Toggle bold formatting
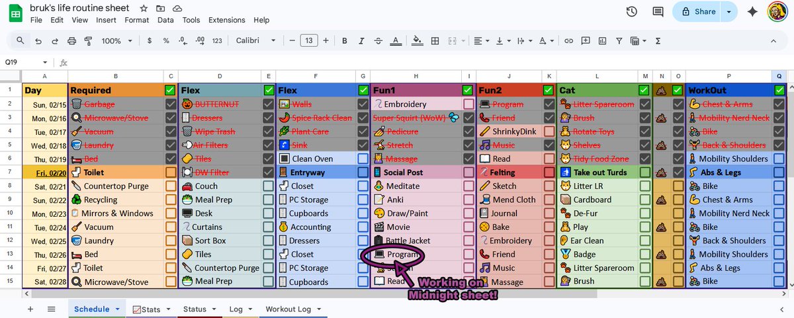794x318 pixels. (x=345, y=40)
